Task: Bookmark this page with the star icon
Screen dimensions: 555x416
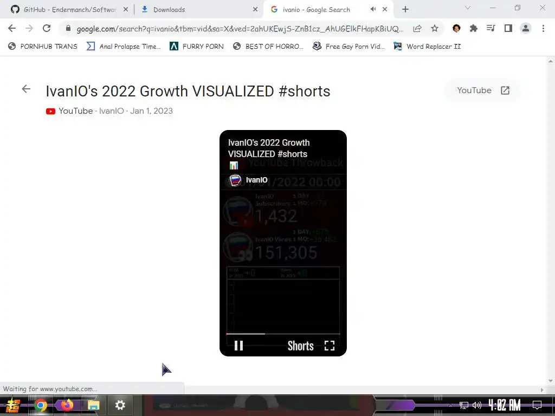Action: pyautogui.click(x=435, y=28)
